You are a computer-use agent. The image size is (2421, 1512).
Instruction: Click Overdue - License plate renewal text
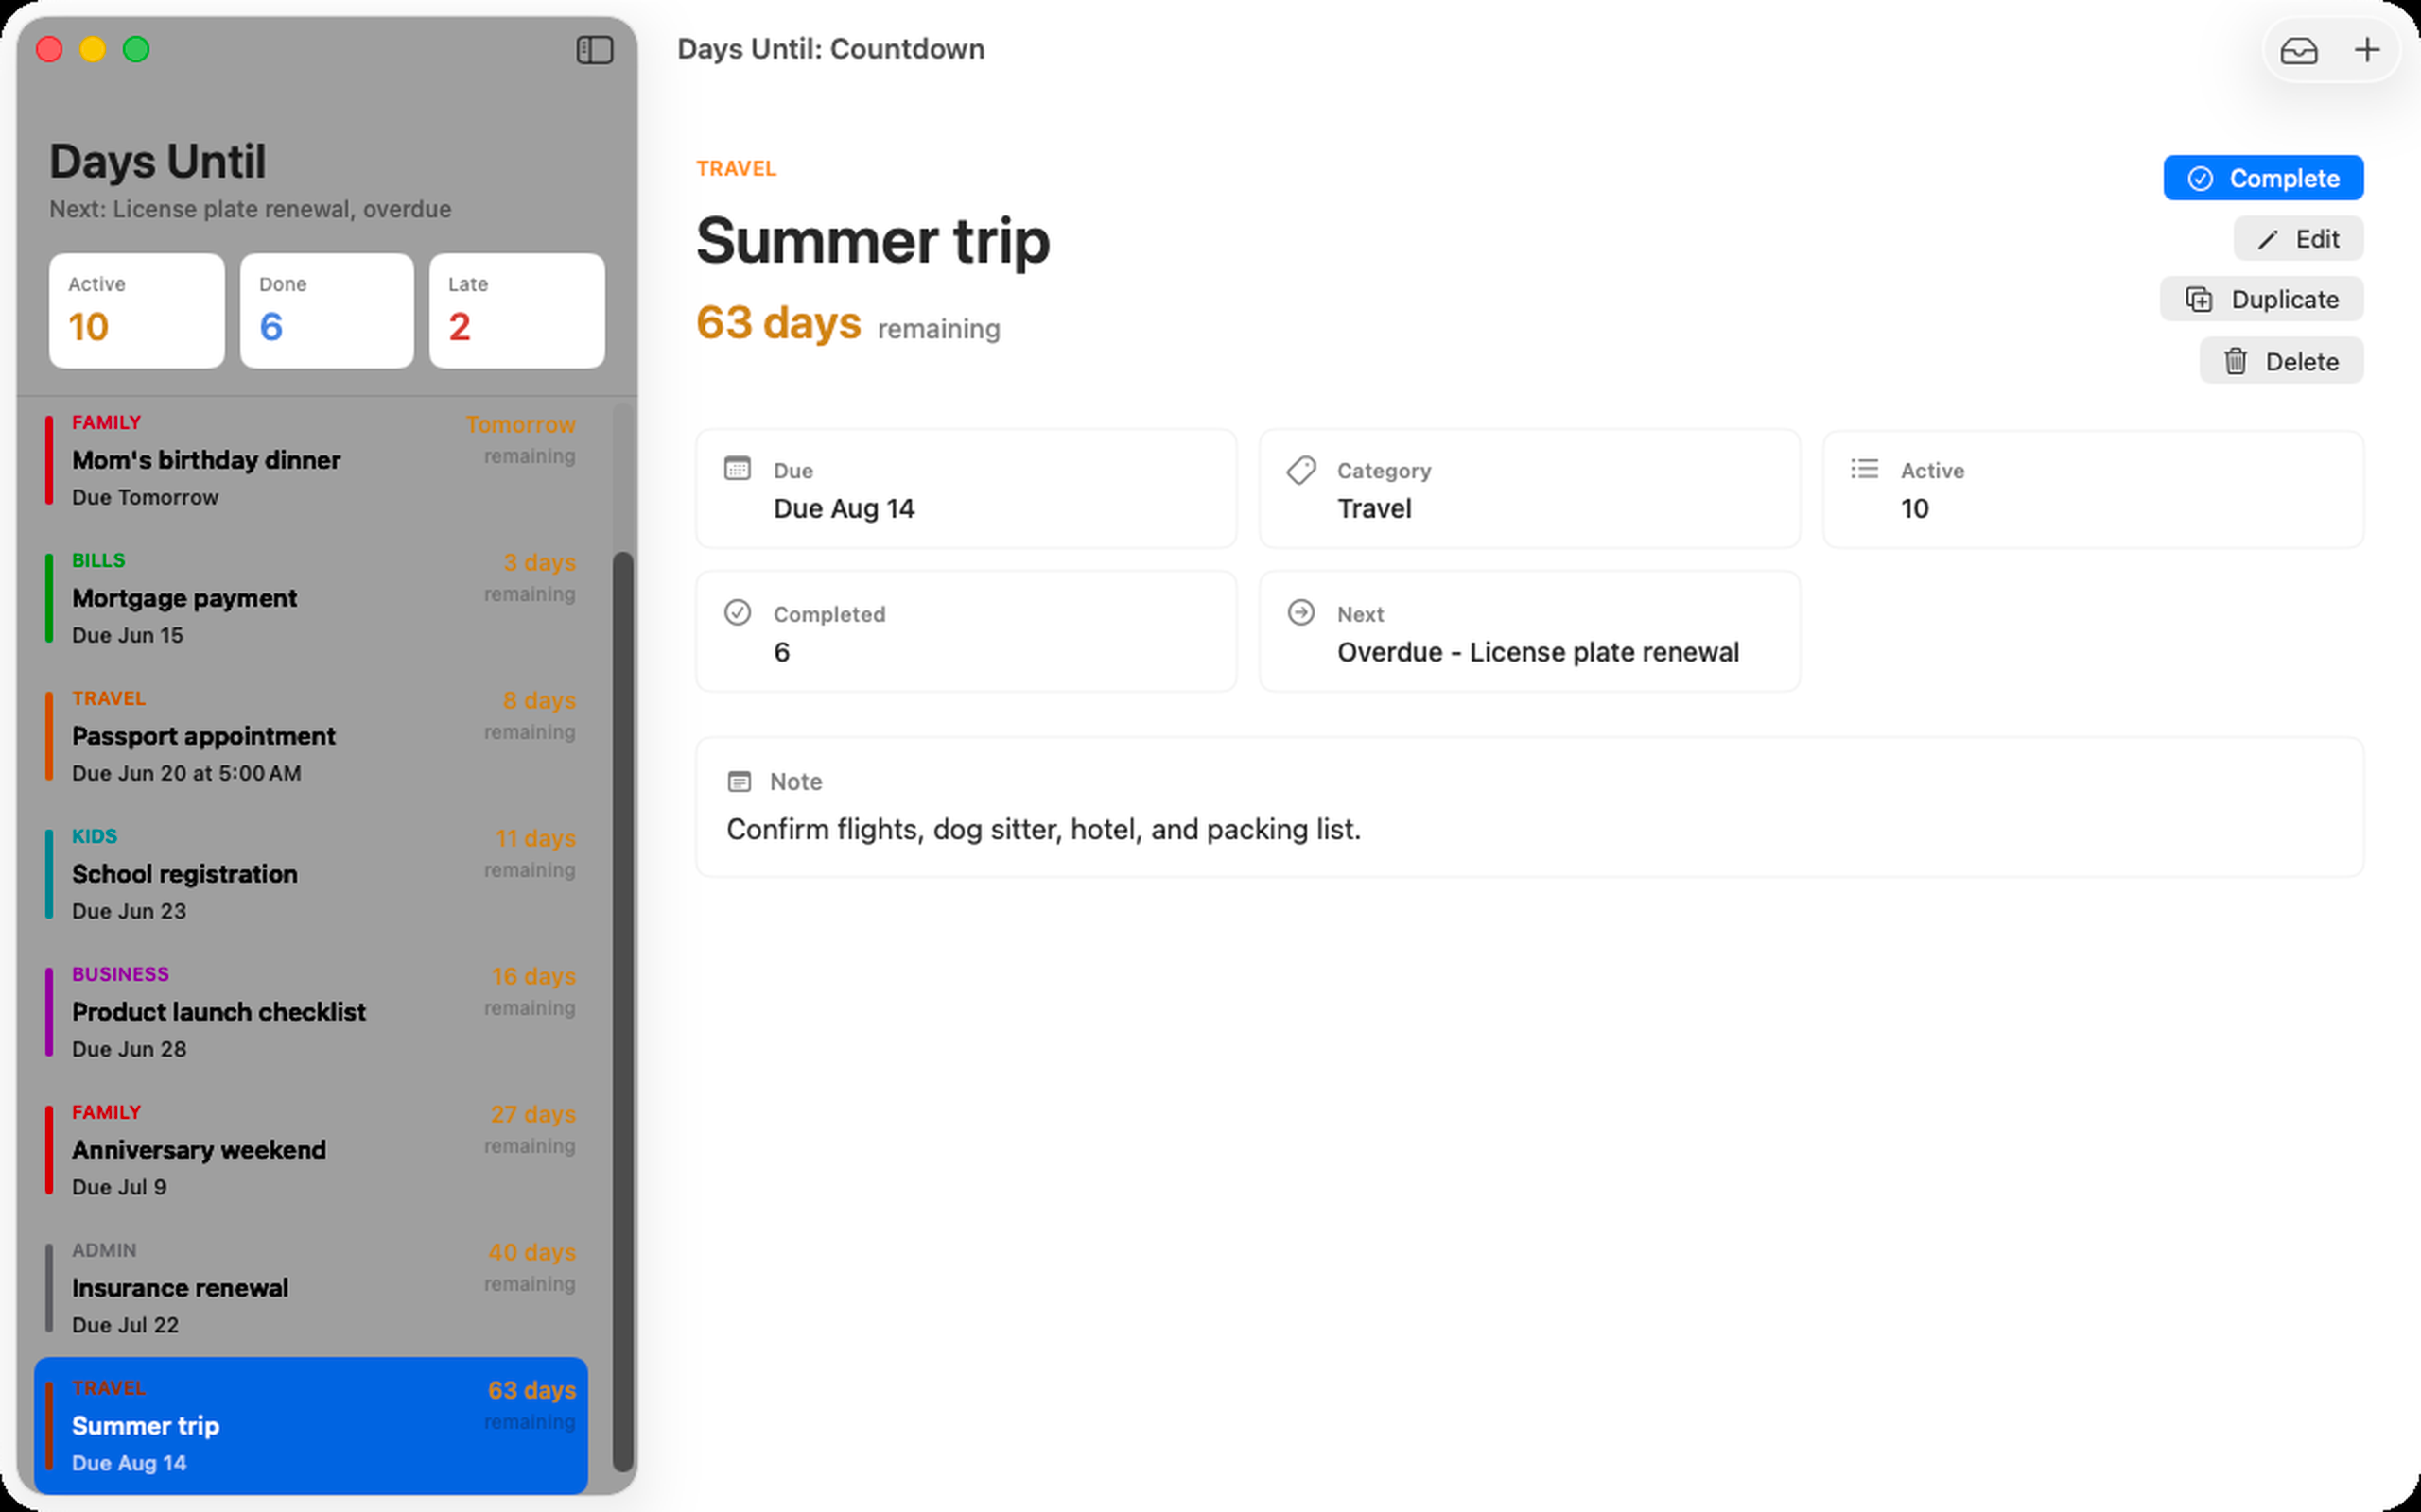[x=1538, y=652]
